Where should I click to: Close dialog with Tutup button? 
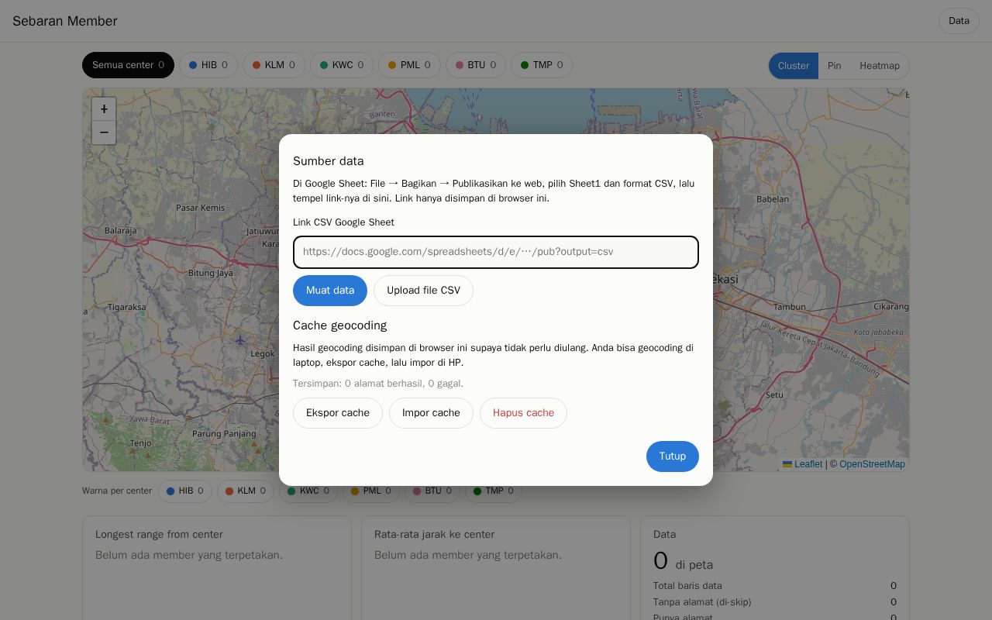673,456
